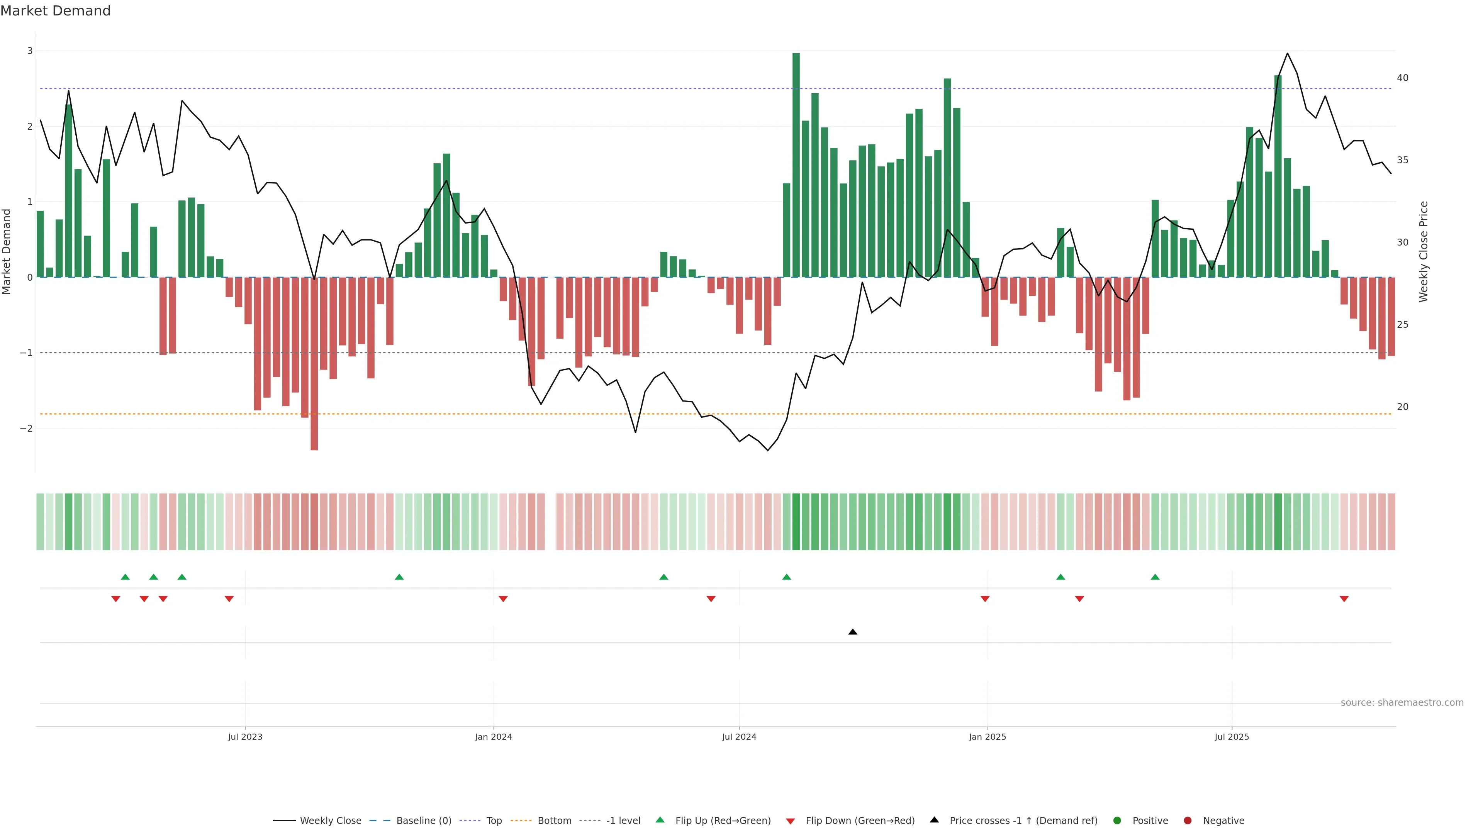Click the Weekly Close Price axis title
This screenshot has width=1483, height=834.
point(1423,251)
